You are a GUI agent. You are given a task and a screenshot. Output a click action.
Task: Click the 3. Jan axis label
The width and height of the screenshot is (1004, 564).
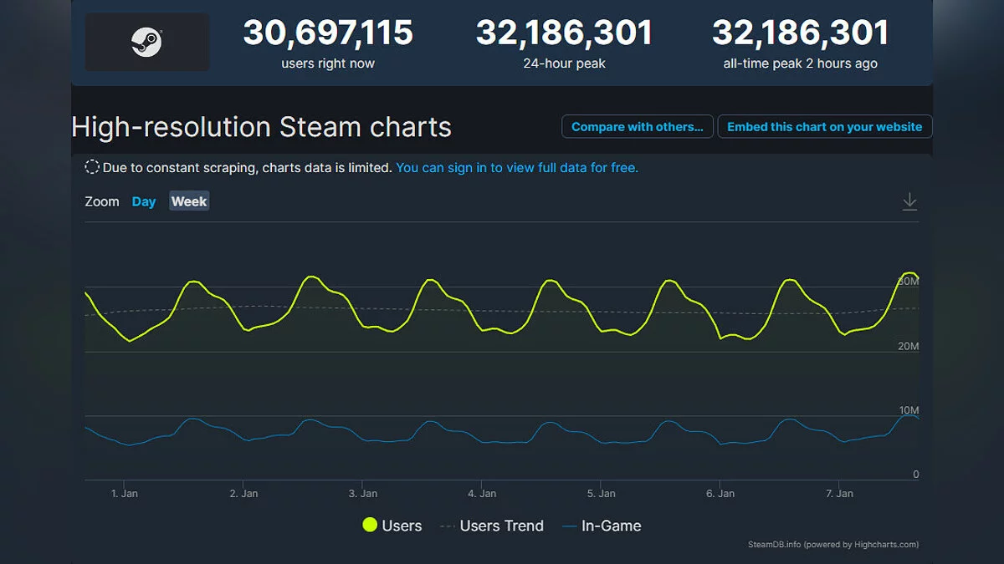[362, 494]
